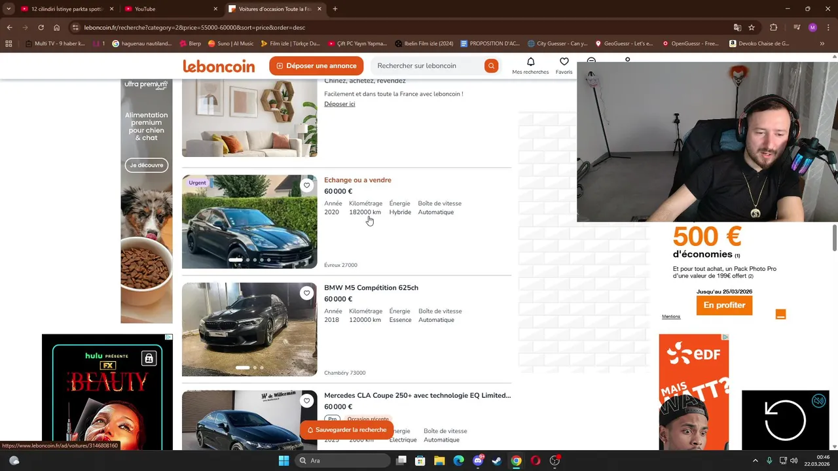838x471 pixels.
Task: Reload the current page
Action: [x=41, y=27]
